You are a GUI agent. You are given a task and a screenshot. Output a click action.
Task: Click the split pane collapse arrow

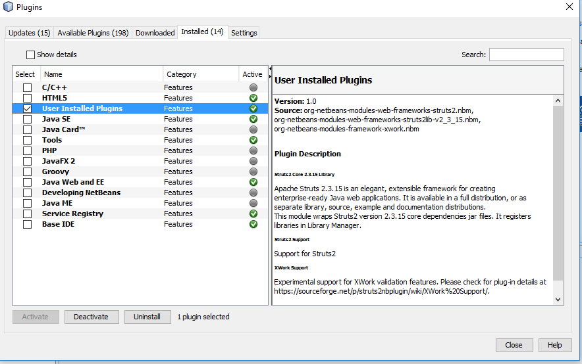click(270, 69)
